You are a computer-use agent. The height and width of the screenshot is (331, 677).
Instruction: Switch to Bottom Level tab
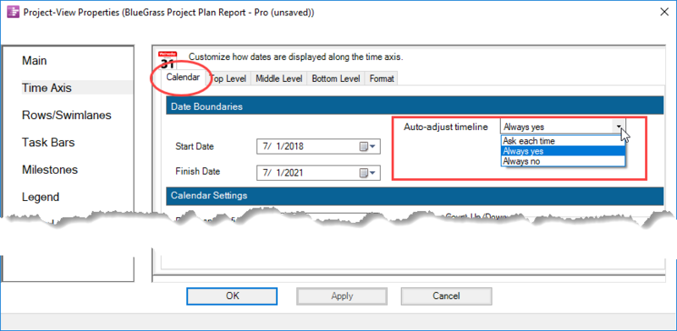point(336,79)
